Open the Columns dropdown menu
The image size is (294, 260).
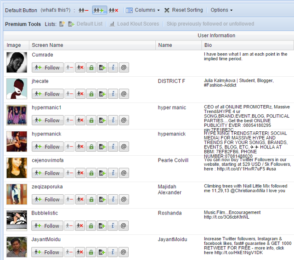tap(143, 10)
